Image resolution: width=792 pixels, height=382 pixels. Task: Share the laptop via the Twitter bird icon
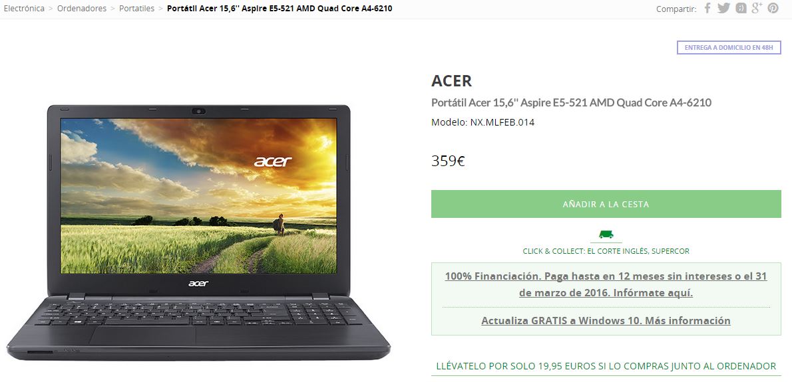(x=724, y=8)
